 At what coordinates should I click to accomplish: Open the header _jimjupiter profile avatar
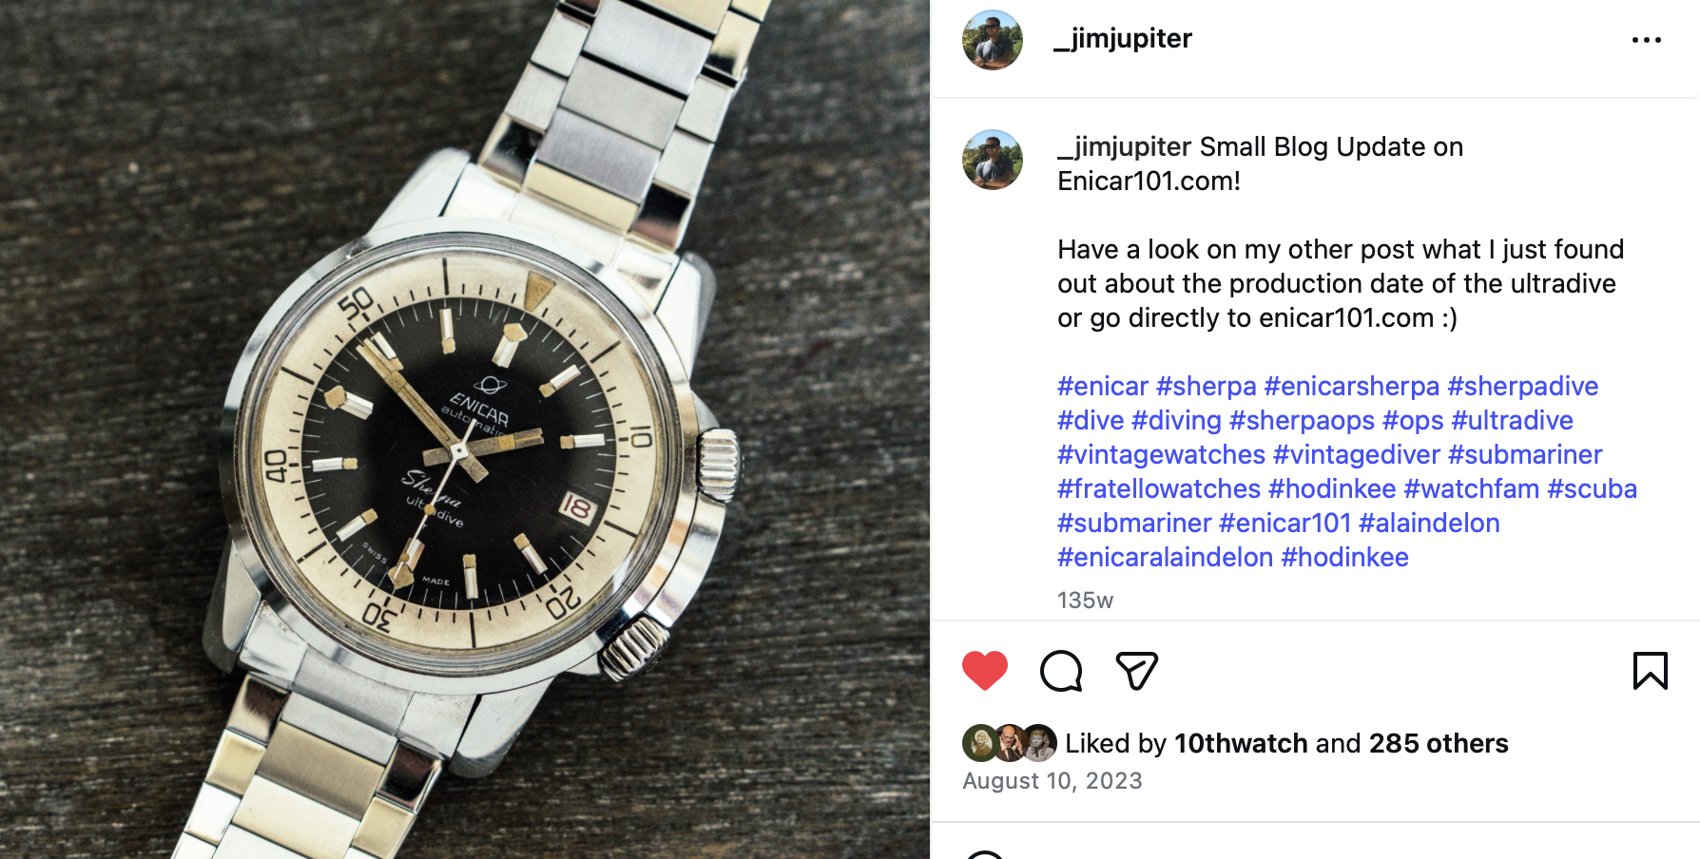click(x=993, y=40)
